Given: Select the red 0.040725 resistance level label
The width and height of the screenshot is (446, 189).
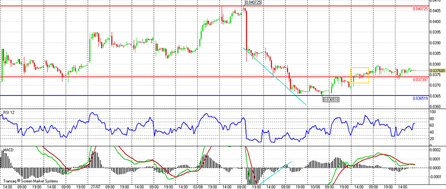Looking at the screenshot, I should coord(420,9).
